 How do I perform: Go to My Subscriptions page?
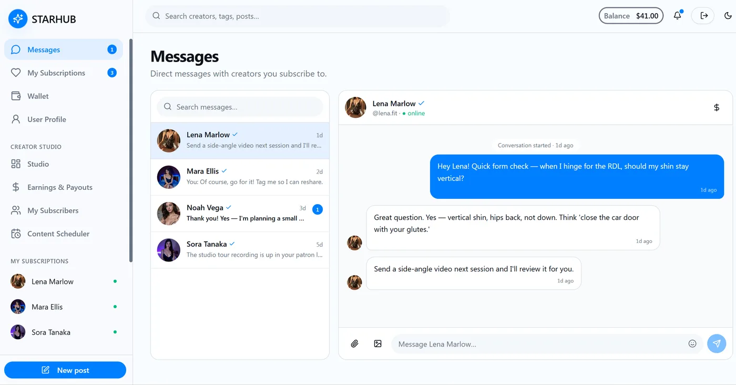point(64,73)
